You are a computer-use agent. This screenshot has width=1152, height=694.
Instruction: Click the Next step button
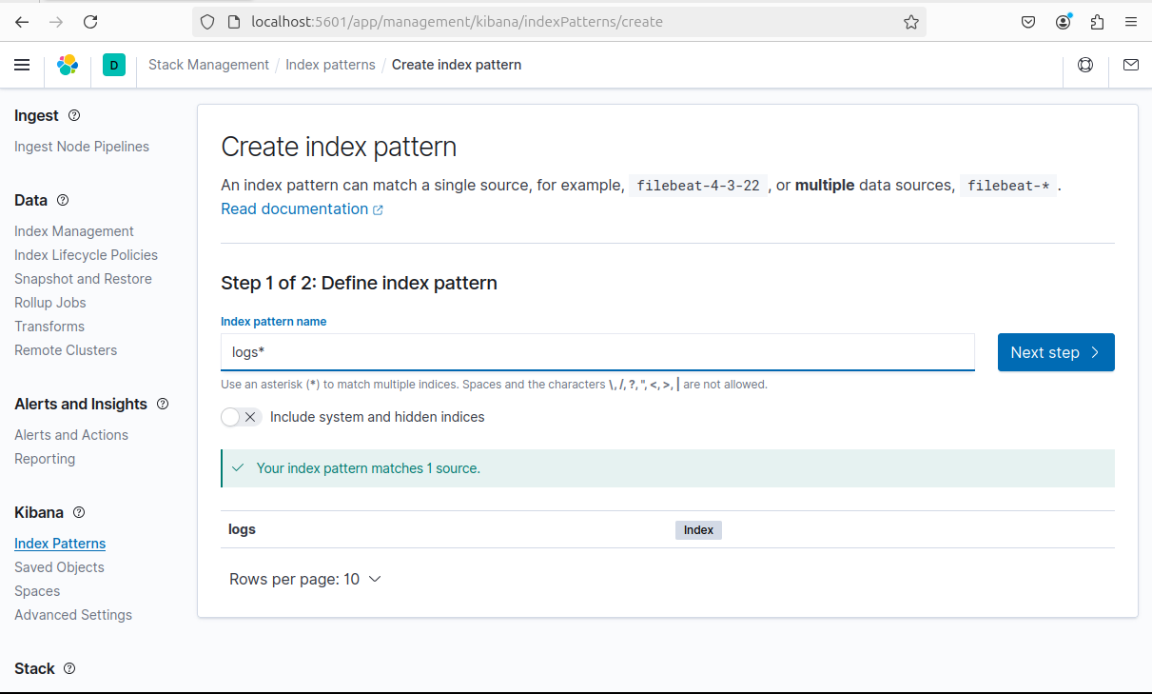tap(1055, 352)
